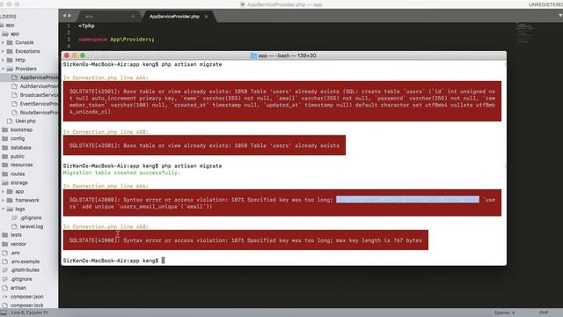Open User.php in the sidebar
Viewport: 563px width, 317px height.
(26, 122)
